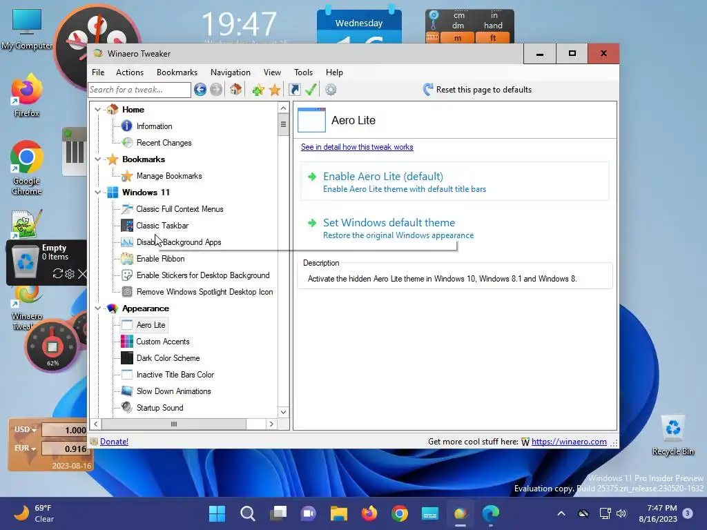The image size is (707, 530).
Task: Open the Bookmarks menu
Action: pos(177,72)
